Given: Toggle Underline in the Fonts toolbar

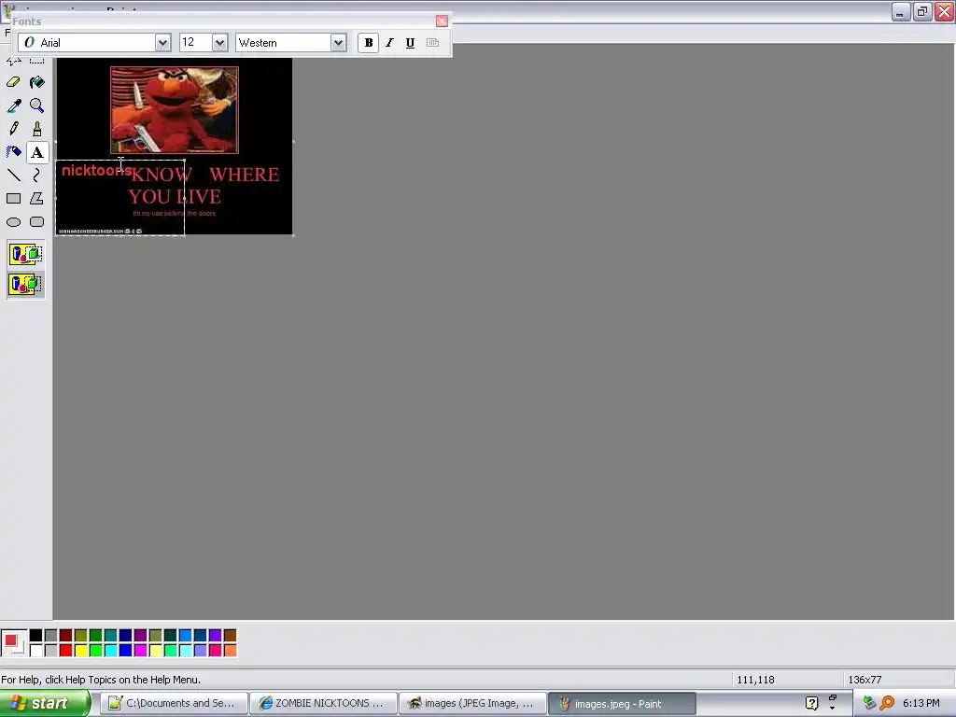Looking at the screenshot, I should 410,43.
